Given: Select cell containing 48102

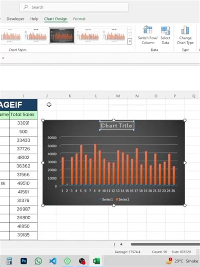Looking at the screenshot, I should coord(23,158).
